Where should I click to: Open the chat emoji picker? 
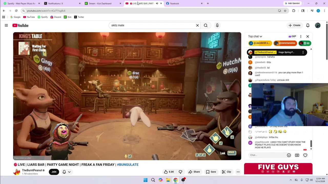pos(289,155)
